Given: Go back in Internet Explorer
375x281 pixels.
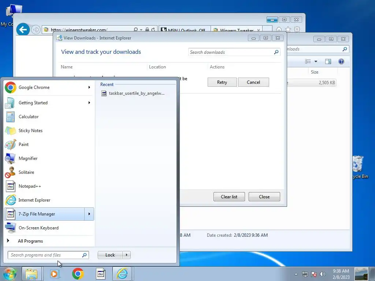Looking at the screenshot, I should tap(23, 30).
